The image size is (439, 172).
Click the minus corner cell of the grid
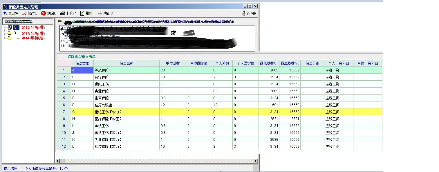pos(64,63)
